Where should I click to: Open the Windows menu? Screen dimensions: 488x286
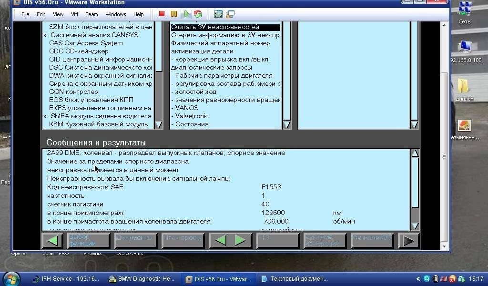point(115,14)
